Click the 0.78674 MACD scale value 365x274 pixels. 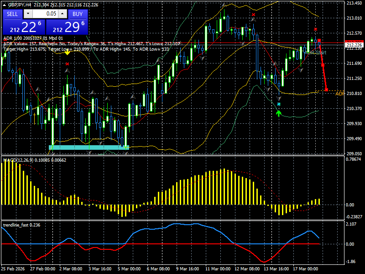coord(353,159)
